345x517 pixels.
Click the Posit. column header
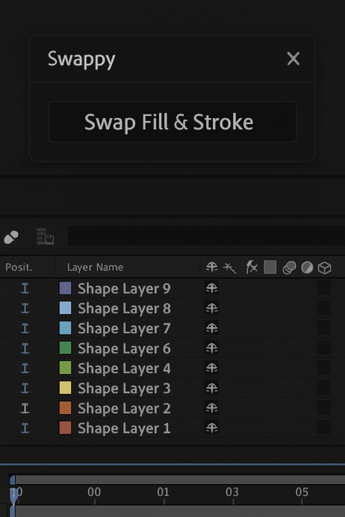(19, 267)
